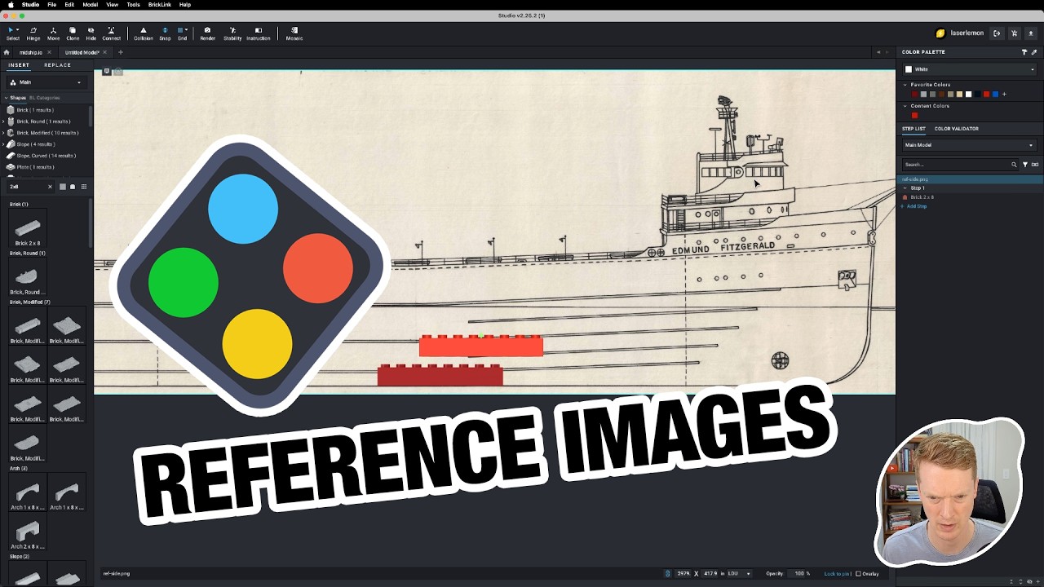The height and width of the screenshot is (587, 1044).
Task: Open the File menu
Action: 52,5
